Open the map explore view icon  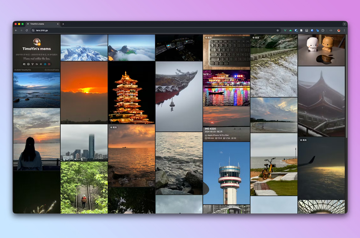tap(24, 64)
